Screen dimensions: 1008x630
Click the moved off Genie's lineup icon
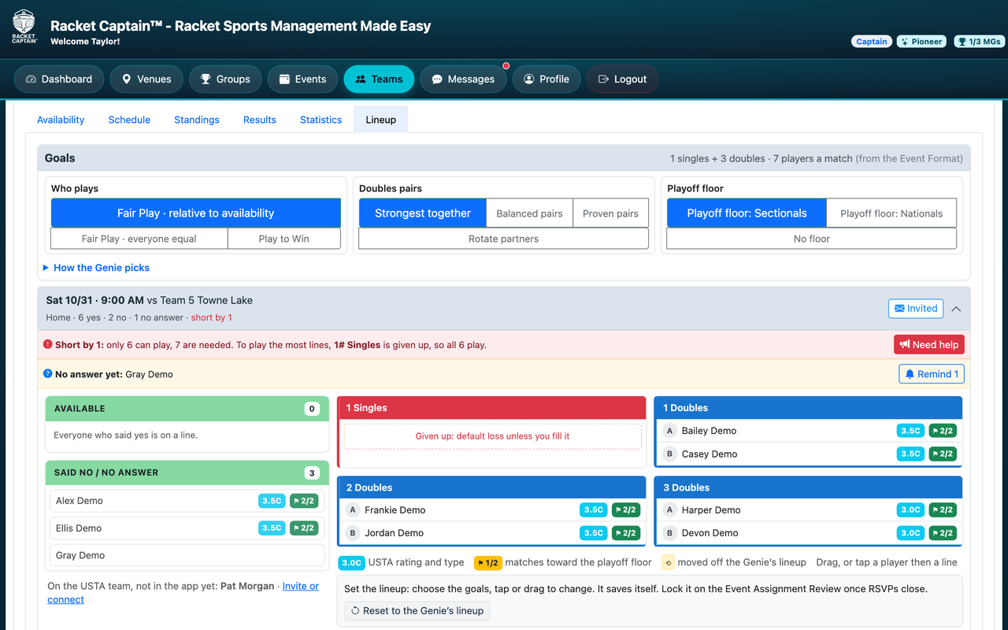tap(668, 562)
